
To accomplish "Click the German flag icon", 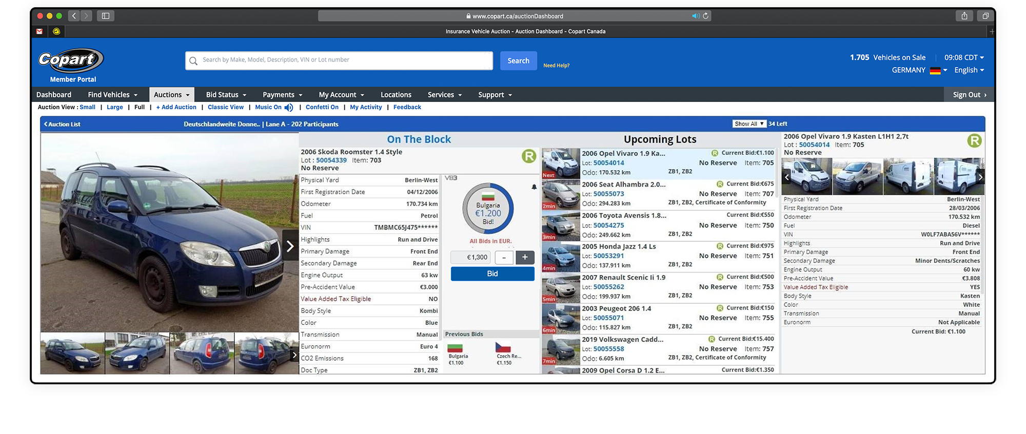I will click(x=935, y=71).
